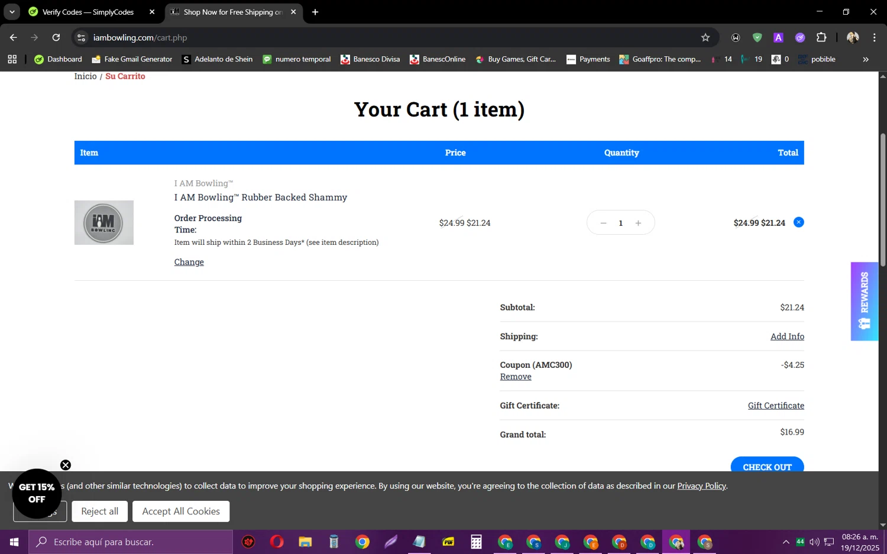Viewport: 887px width, 554px height.
Task: Open the Dashboard bookmark
Action: click(x=59, y=59)
